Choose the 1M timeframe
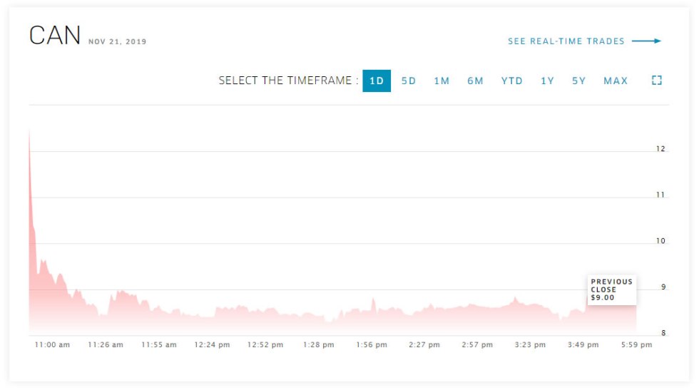Screen dimensions: 699x390 pos(442,81)
